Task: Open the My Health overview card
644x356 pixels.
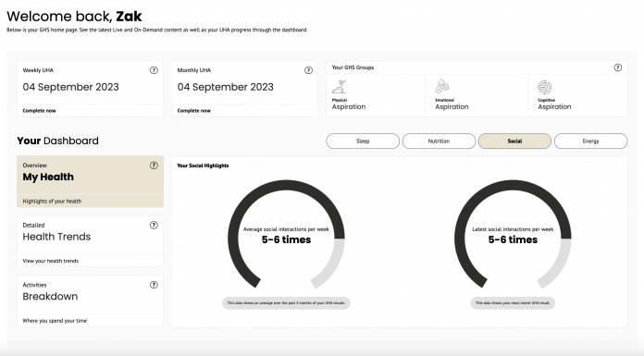Action: tap(91, 181)
